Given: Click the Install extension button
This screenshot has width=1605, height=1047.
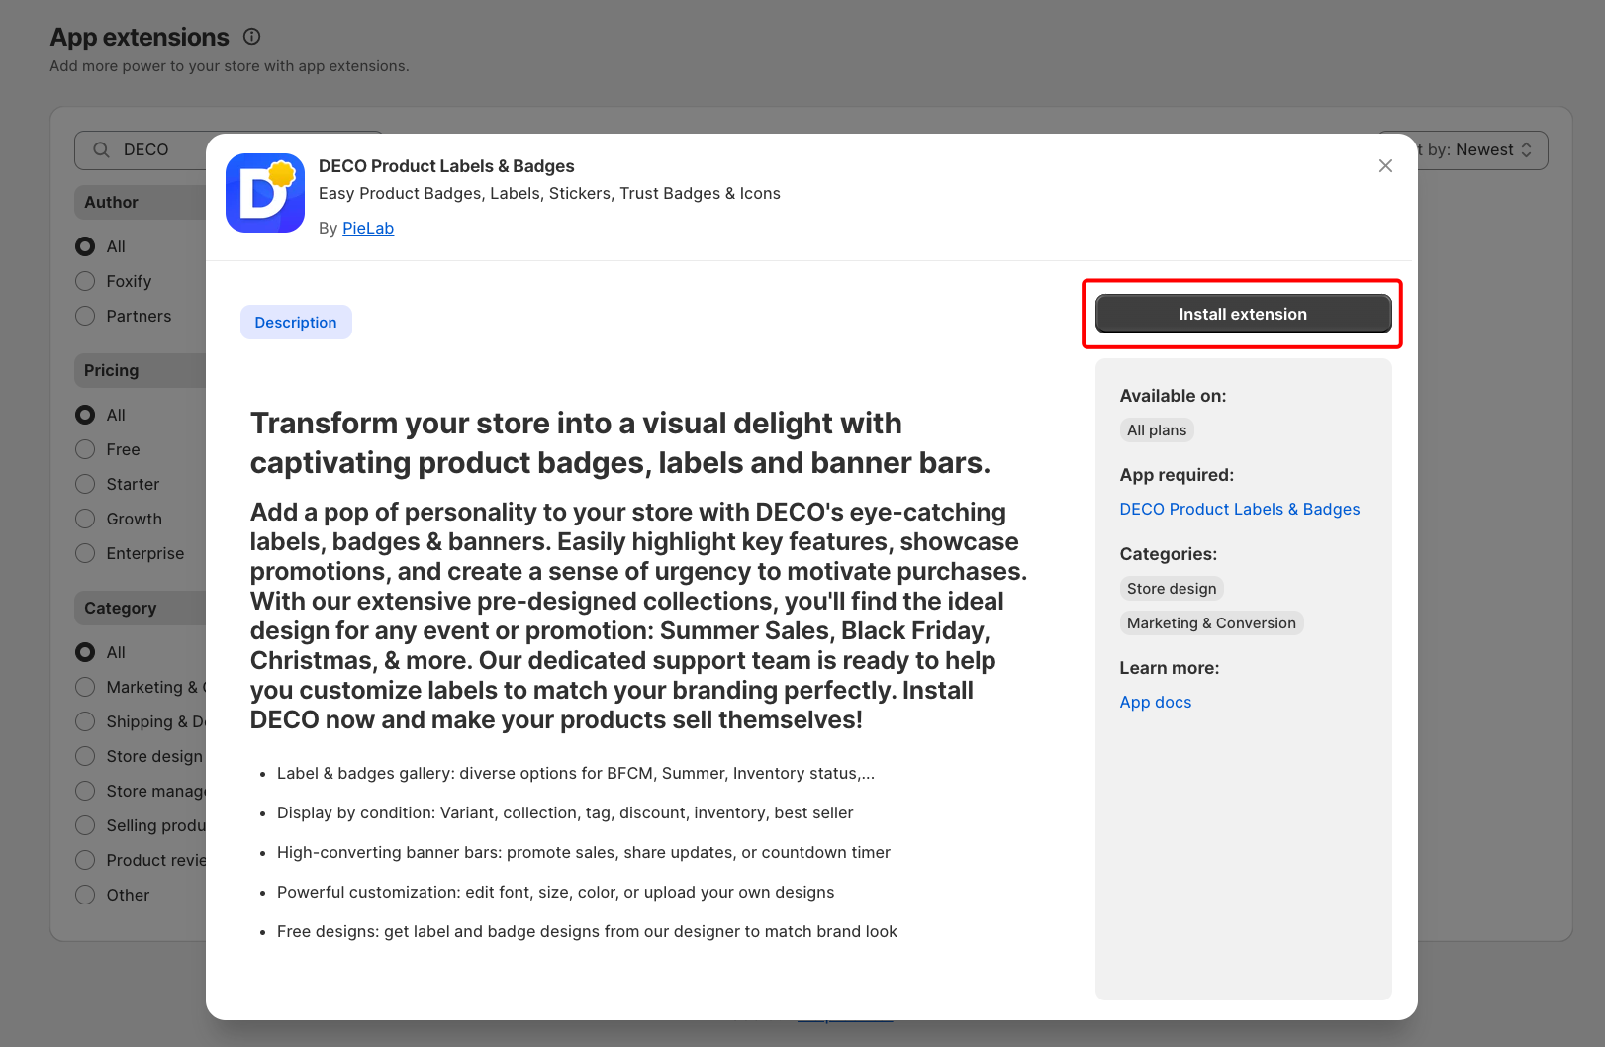Looking at the screenshot, I should point(1242,314).
